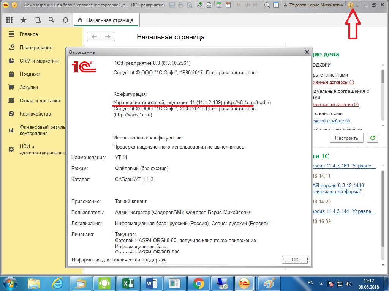Open overdue contracts link (1)
Screen dimensions: 389x291
(x=334, y=82)
